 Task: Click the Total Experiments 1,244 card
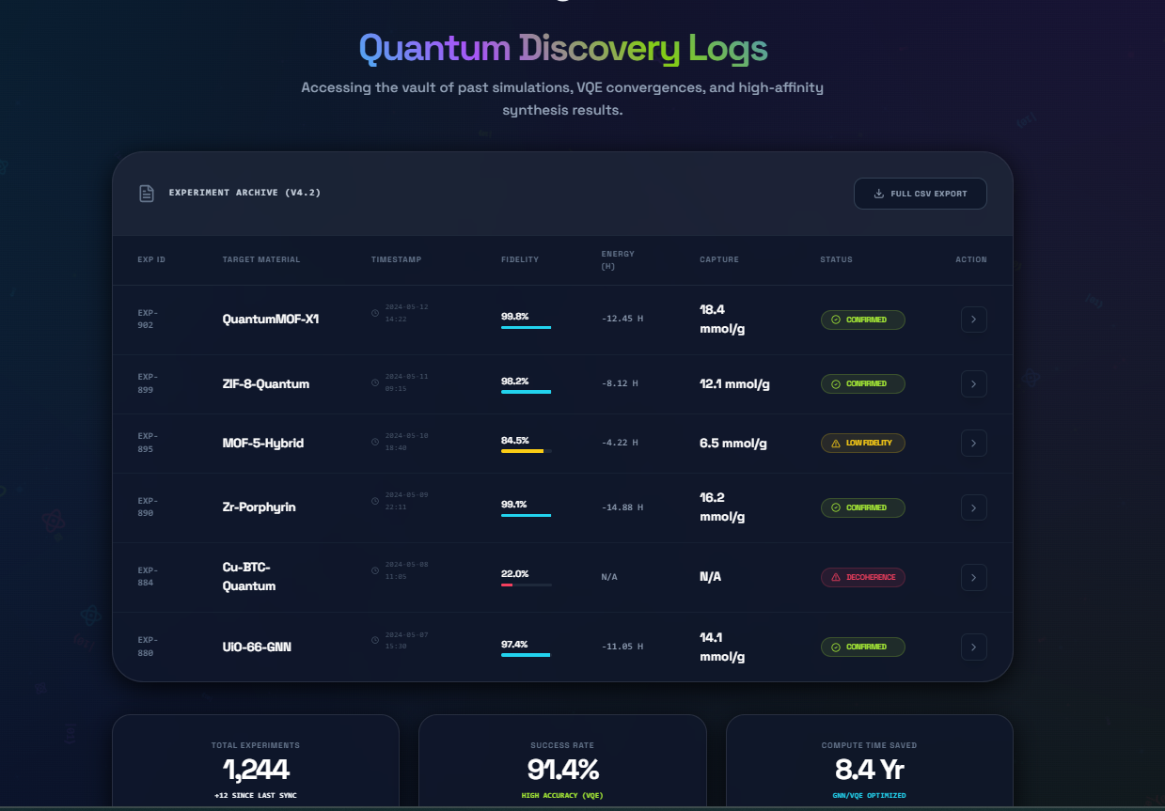256,762
